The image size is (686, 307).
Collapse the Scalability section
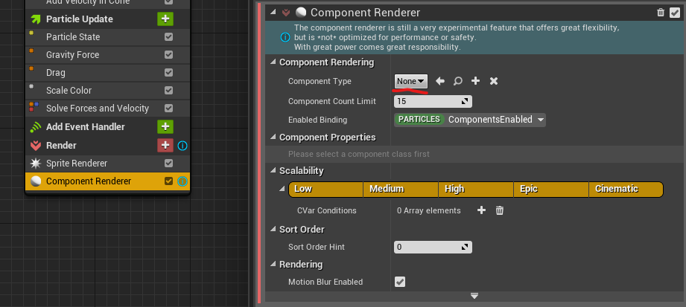[x=273, y=170]
